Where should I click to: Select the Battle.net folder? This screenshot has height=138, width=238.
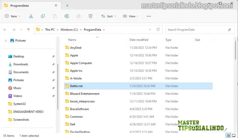pos(138,86)
